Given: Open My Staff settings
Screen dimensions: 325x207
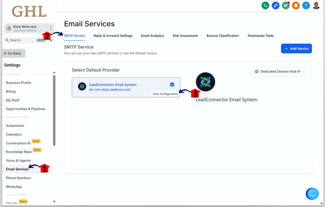Looking at the screenshot, I should 12,100.
